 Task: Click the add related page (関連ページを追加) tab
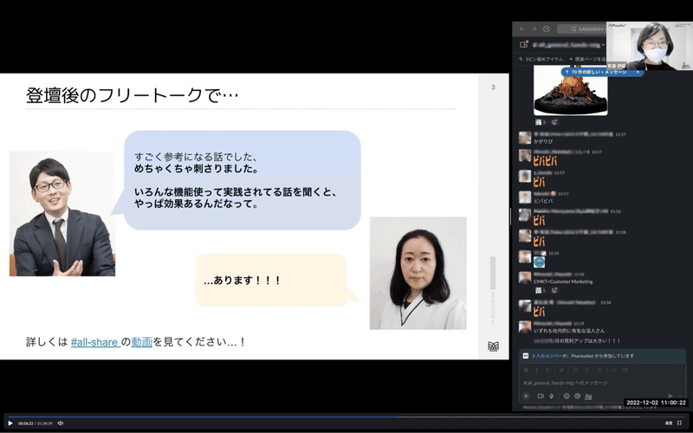[587, 59]
